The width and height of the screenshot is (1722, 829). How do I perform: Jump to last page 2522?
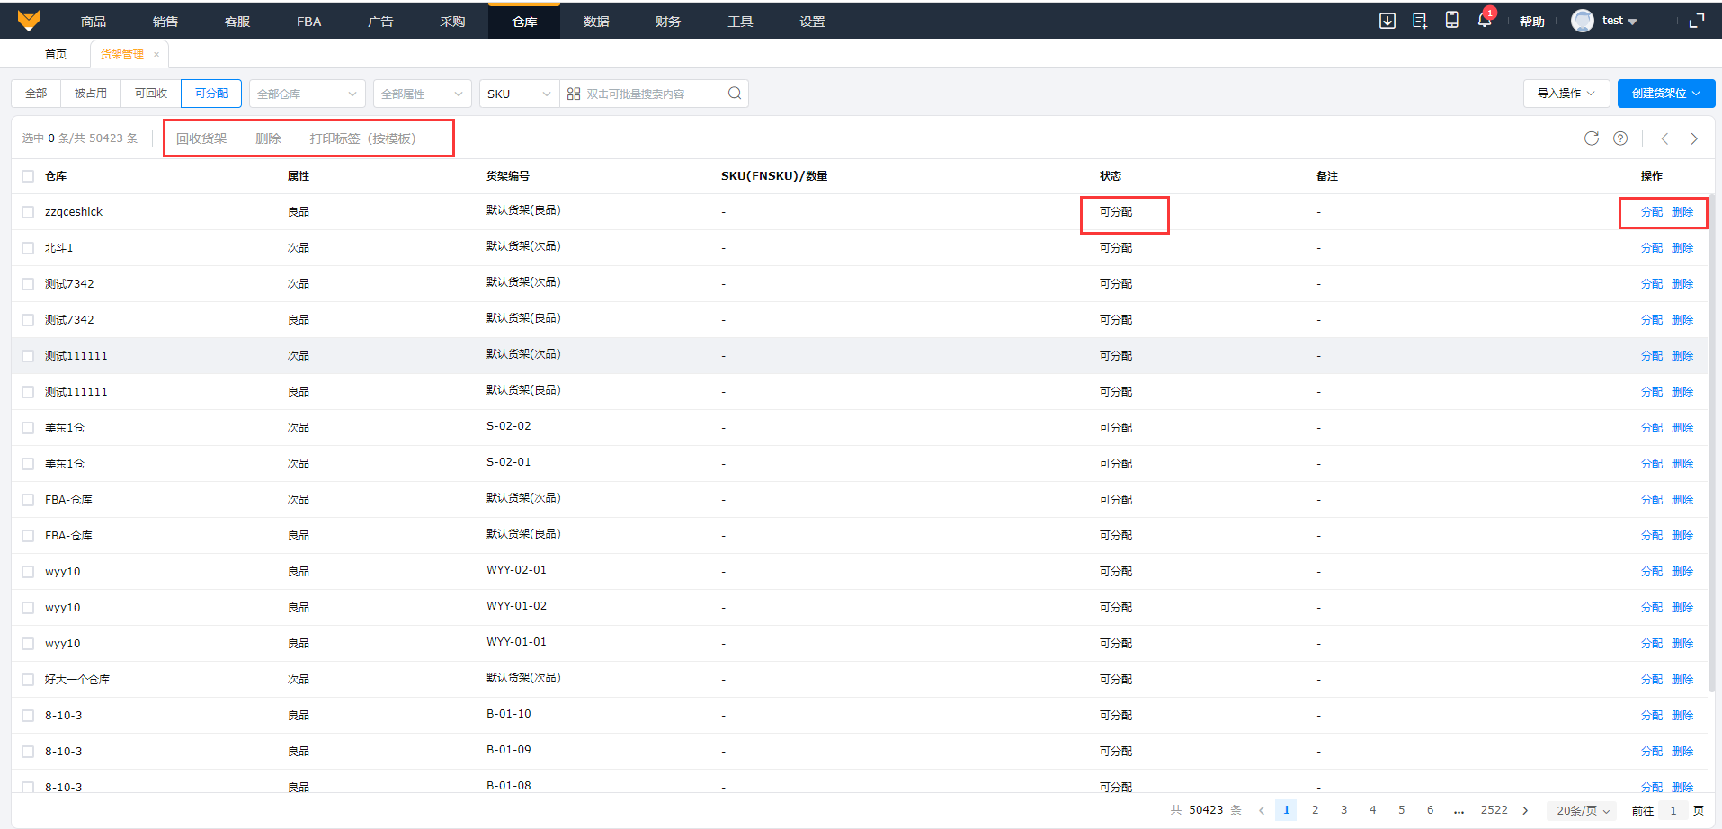(x=1494, y=810)
